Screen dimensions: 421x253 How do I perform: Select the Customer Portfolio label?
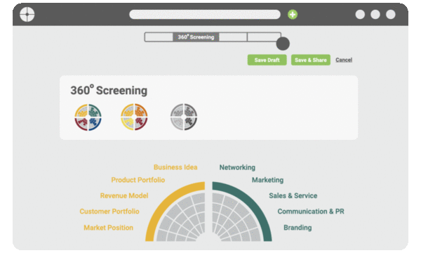[x=109, y=212]
